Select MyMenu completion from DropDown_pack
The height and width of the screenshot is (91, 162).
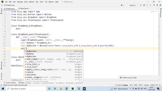coord(53,54)
